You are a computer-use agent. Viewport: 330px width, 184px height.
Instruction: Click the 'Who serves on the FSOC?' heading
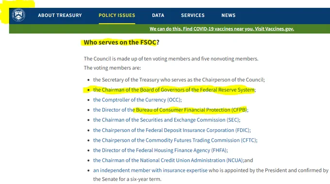[121, 42]
